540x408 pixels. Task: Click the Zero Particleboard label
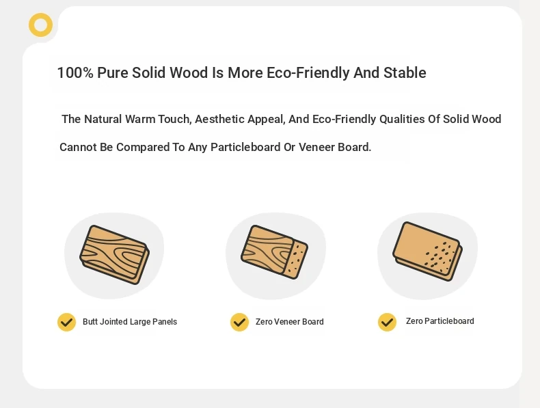tap(440, 321)
